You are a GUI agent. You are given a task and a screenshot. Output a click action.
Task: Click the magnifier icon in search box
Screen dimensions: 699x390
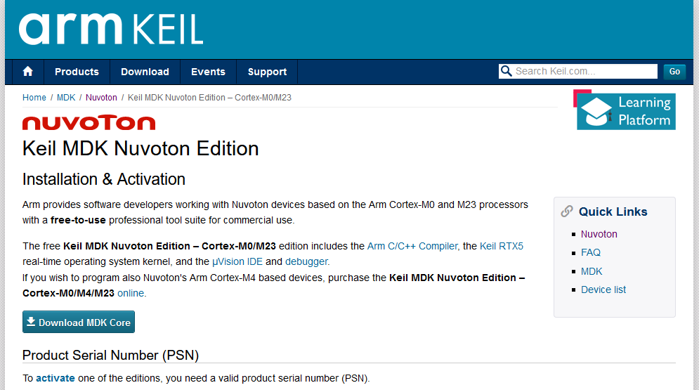pos(506,71)
